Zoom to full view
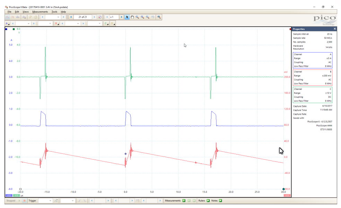Image resolution: width=341 pixels, height=208 pixels. [x=159, y=17]
